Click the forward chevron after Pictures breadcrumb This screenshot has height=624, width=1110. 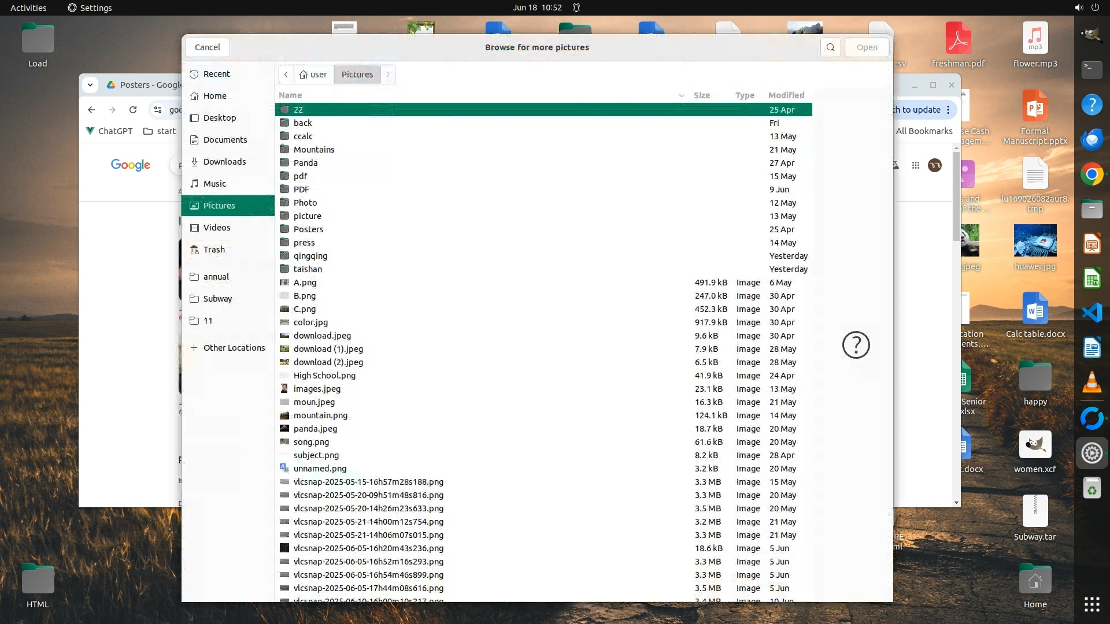pyautogui.click(x=388, y=75)
